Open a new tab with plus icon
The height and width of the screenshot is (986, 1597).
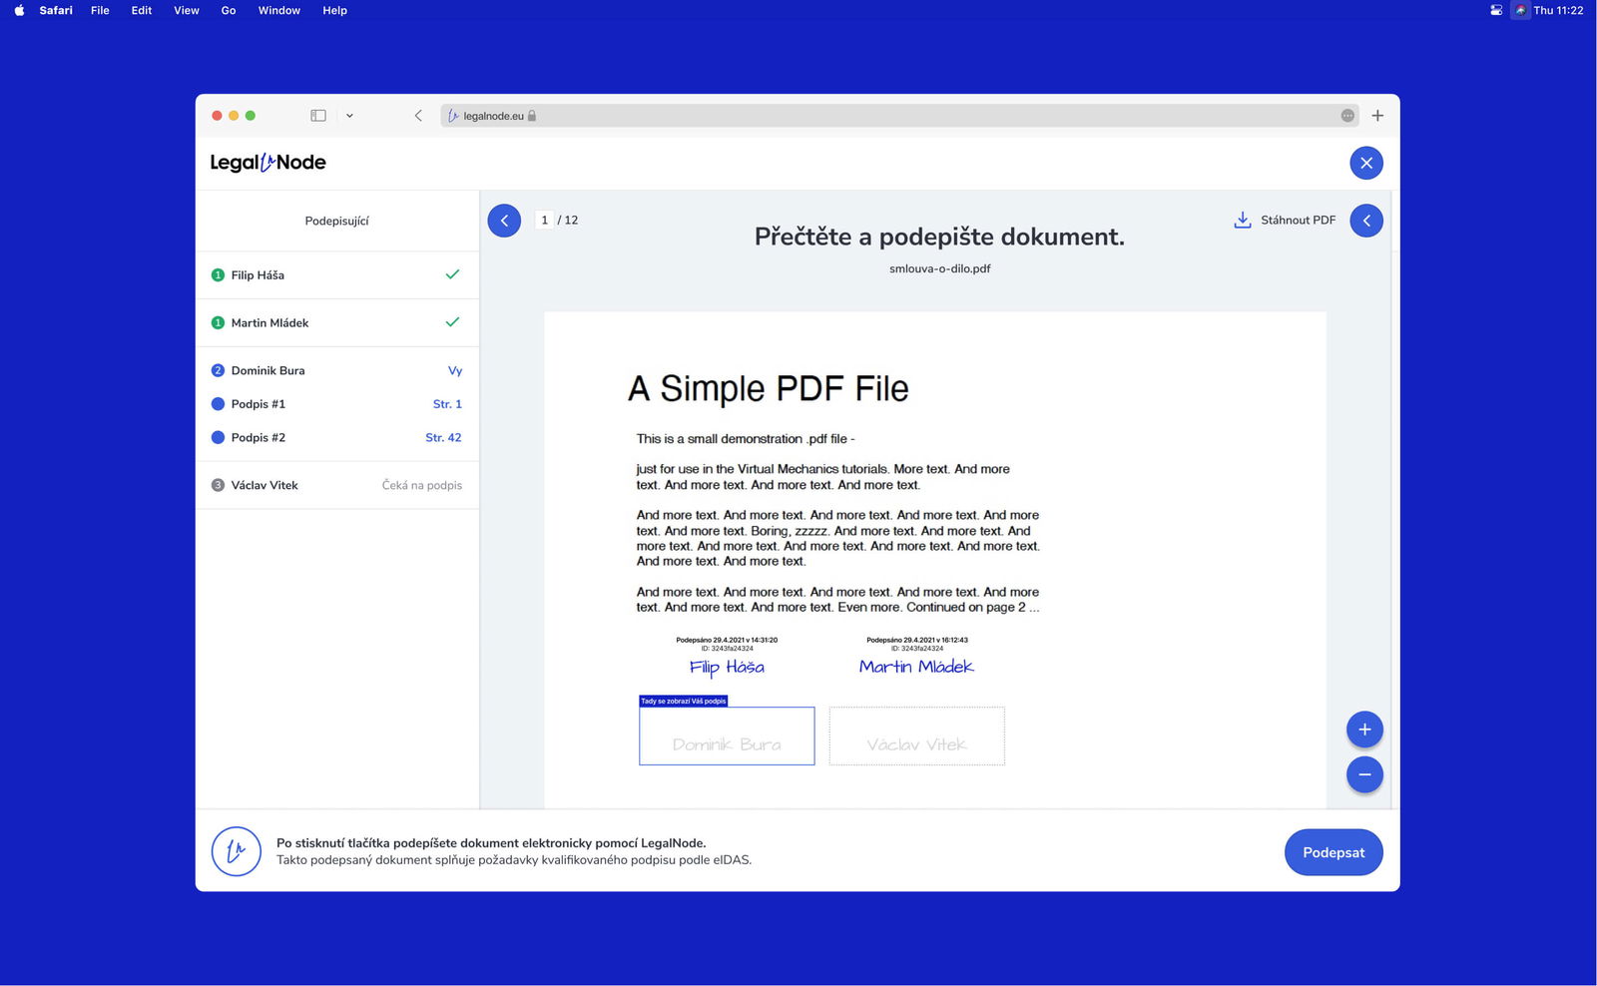(1377, 116)
